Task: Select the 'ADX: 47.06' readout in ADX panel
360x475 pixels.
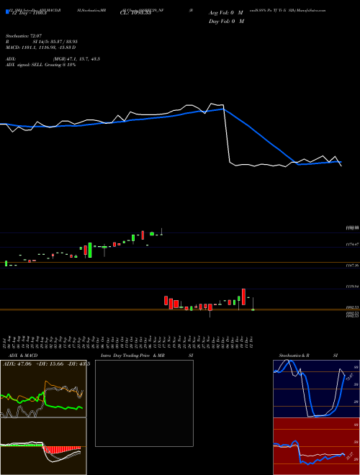Action: (x=17, y=364)
